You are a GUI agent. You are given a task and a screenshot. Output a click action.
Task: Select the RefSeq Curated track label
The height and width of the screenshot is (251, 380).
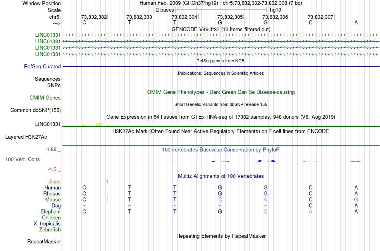(42, 67)
